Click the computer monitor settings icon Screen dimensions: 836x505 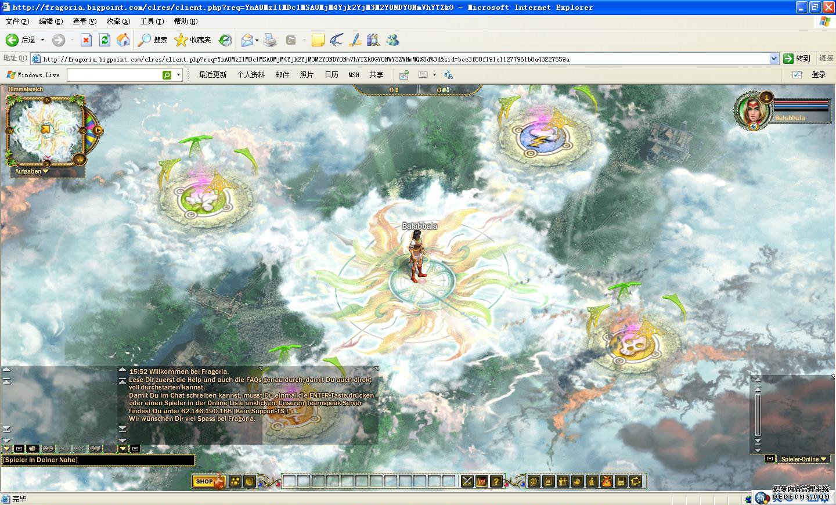(621, 481)
